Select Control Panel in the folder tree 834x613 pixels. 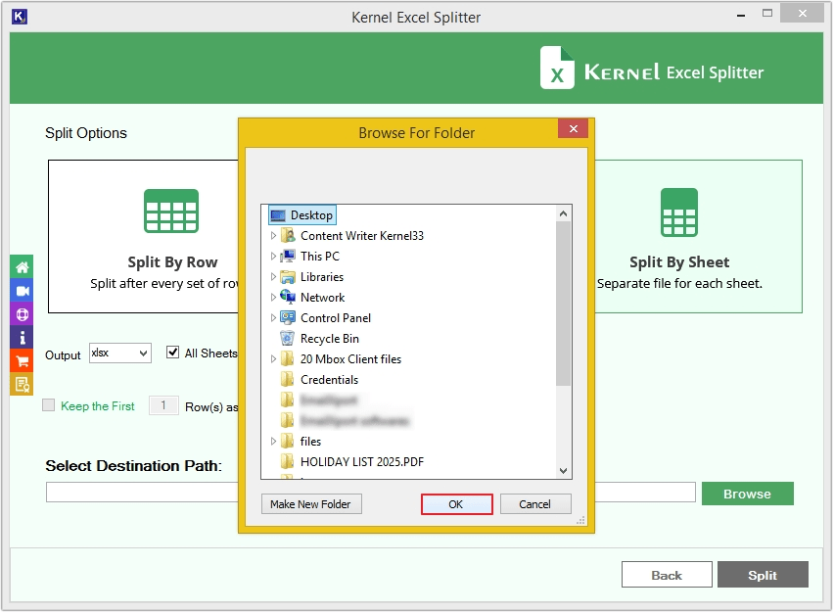click(x=336, y=318)
